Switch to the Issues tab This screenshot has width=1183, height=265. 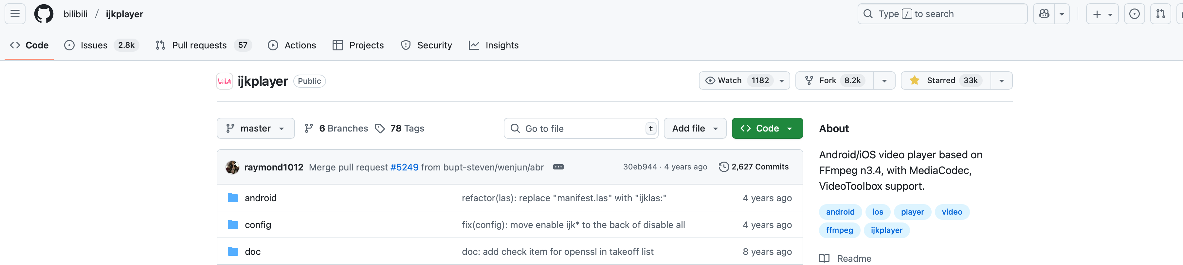pyautogui.click(x=101, y=45)
